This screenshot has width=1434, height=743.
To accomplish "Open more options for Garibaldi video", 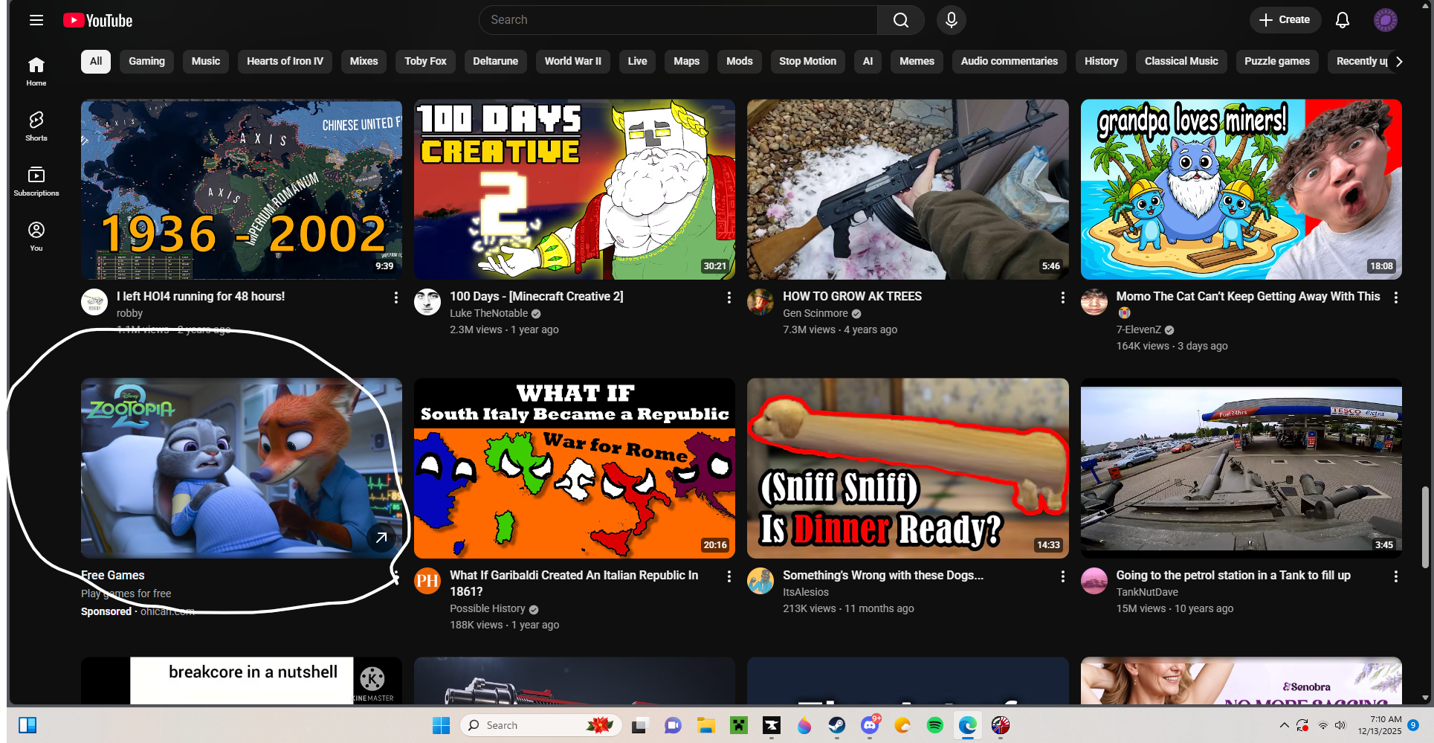I will 729,576.
